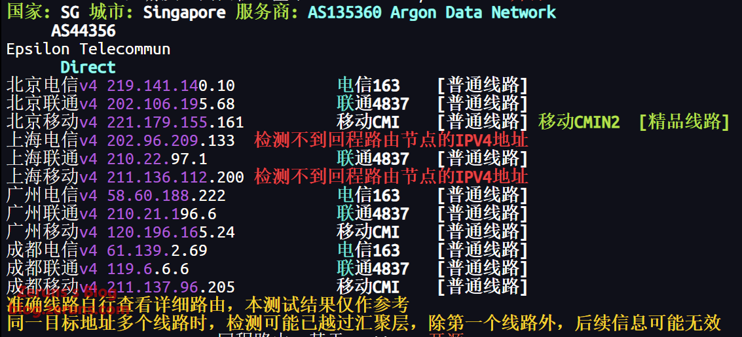Click the IP address 119.6.6.6
The height and width of the screenshot is (337, 742).
(x=147, y=269)
